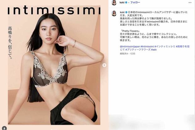This screenshot has height=130, width=195.
Task: Open koki username in post header
Action: coord(122,3)
